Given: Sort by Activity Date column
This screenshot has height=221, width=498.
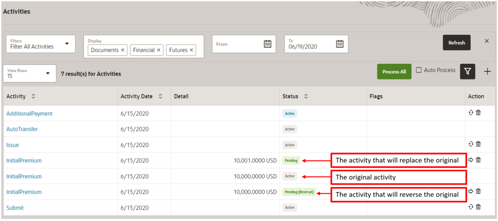Looking at the screenshot, I should [x=161, y=96].
